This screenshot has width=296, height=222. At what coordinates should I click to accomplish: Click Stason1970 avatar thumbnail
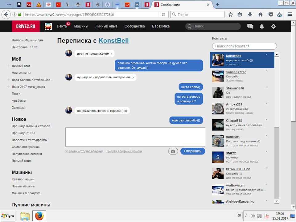coord(218,92)
